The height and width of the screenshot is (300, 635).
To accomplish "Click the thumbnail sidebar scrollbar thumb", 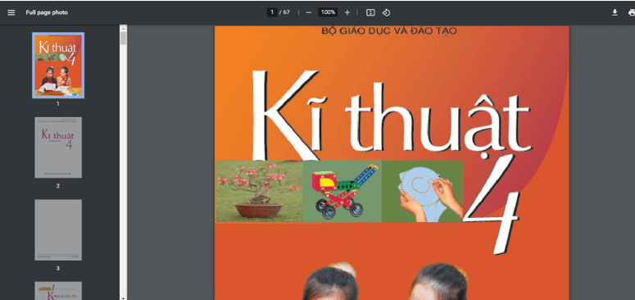I will [123, 39].
